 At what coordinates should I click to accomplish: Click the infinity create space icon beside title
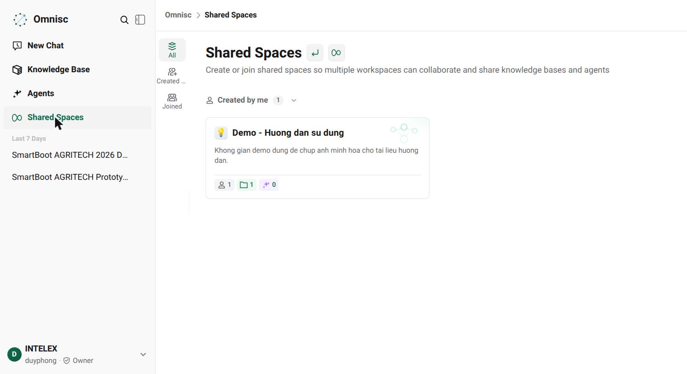(337, 53)
